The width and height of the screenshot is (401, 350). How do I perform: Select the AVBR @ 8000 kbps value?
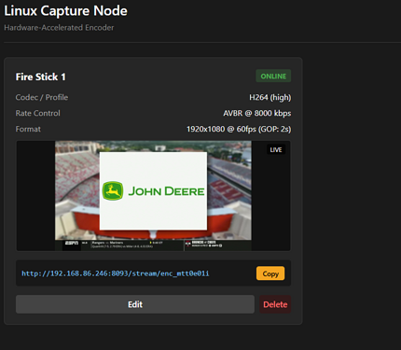click(x=257, y=113)
